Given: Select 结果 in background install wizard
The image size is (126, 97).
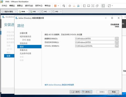Looking at the screenshot, I should point(9,56).
